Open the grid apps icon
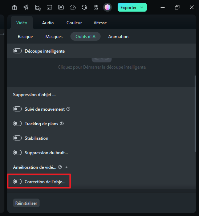This screenshot has width=199, height=216. tap(96, 7)
